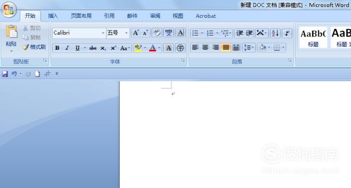
Task: Open the 邮件 tab
Action: (x=132, y=16)
